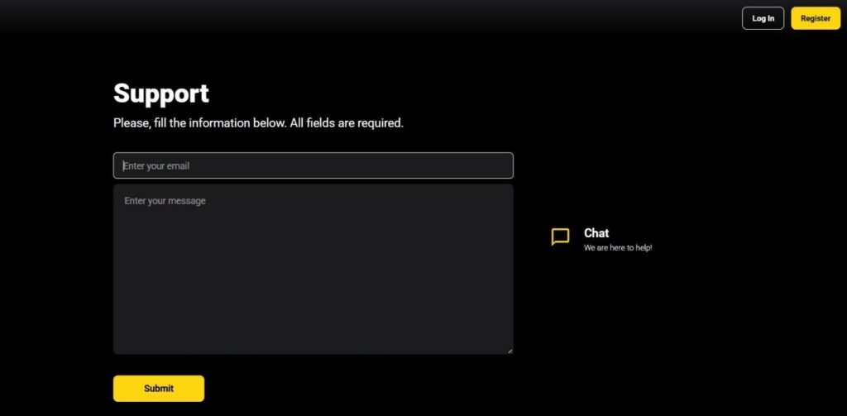Click the yellow chat bubble icon

pos(560,237)
